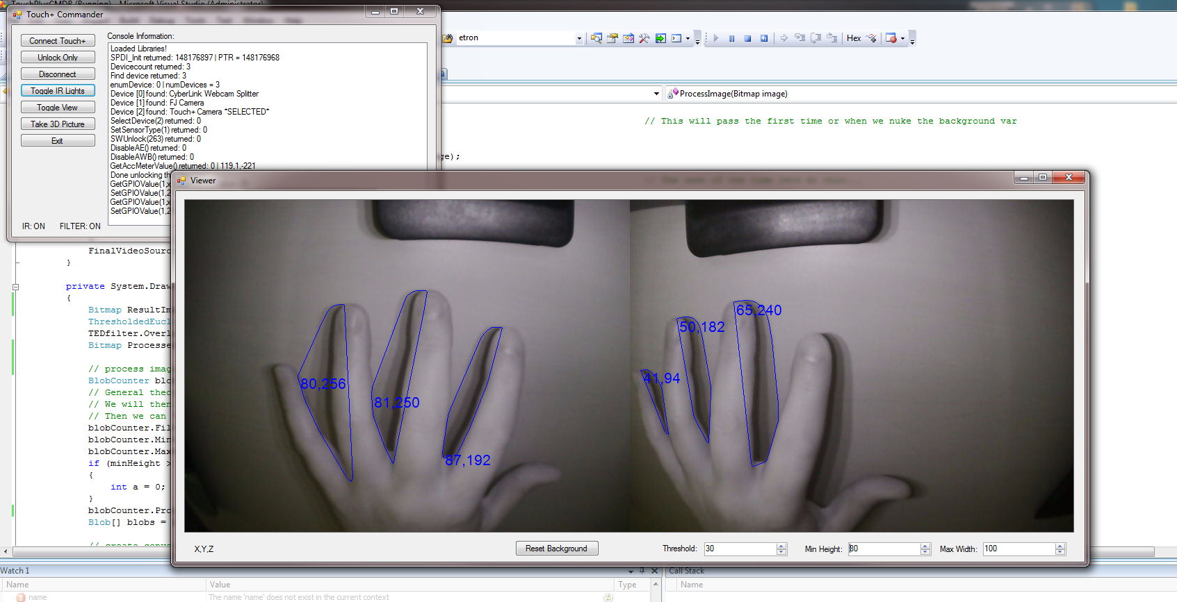
Task: Click the Exit button in Touch+ Commander
Action: coord(58,141)
